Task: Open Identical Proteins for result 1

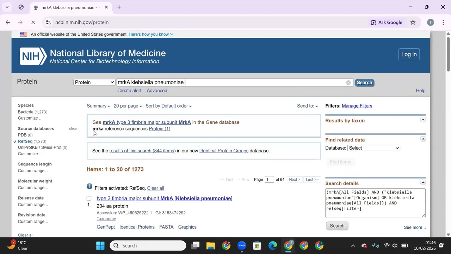Action: pyautogui.click(x=137, y=227)
